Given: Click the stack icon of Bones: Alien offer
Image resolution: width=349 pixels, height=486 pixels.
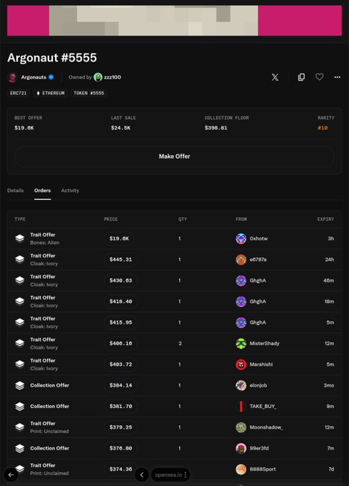Looking at the screenshot, I should [x=20, y=238].
